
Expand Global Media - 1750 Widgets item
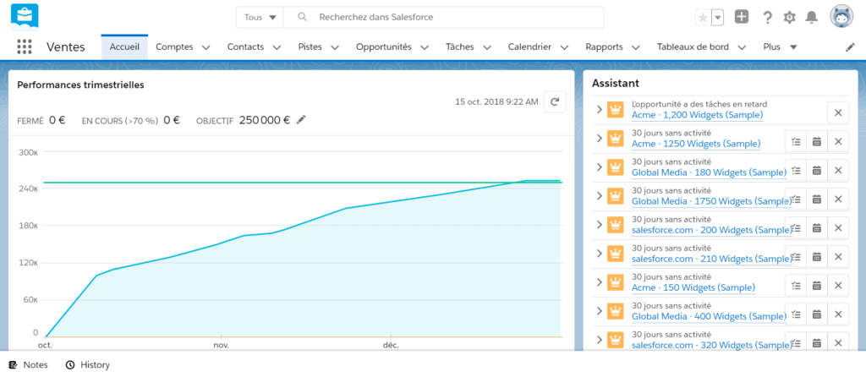599,195
